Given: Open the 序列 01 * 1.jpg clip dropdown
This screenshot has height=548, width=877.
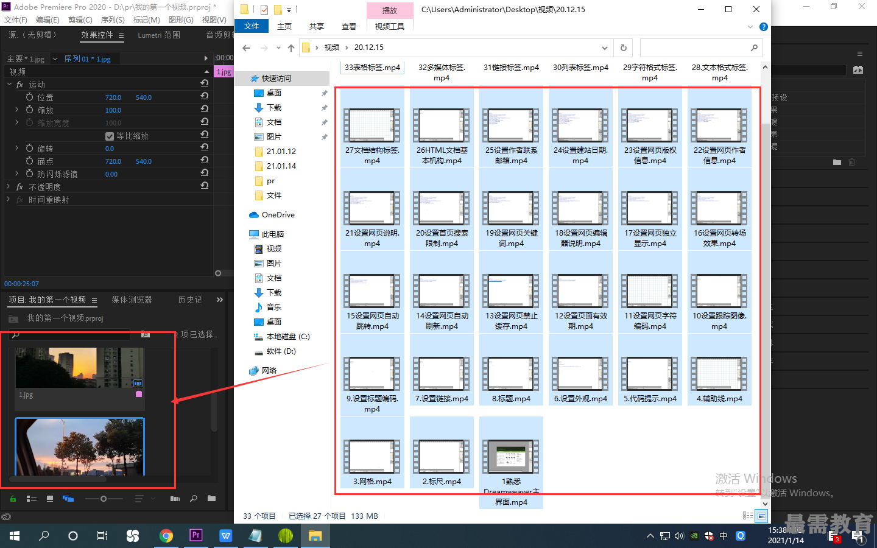Looking at the screenshot, I should click(55, 59).
